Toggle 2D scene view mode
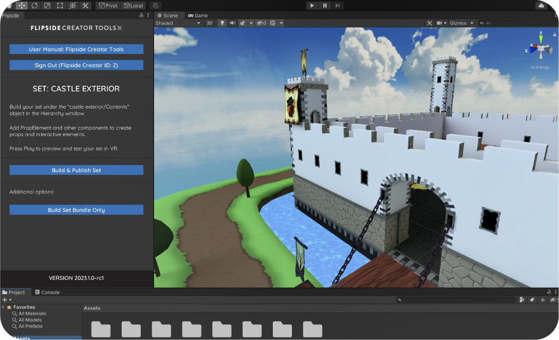The height and width of the screenshot is (340, 559). 210,23
